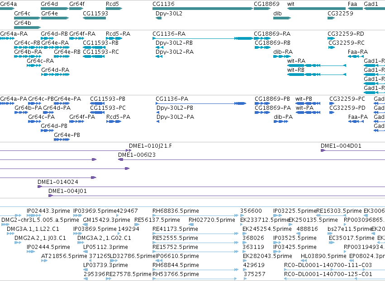Select protein Faa-PA

pos(358,117)
